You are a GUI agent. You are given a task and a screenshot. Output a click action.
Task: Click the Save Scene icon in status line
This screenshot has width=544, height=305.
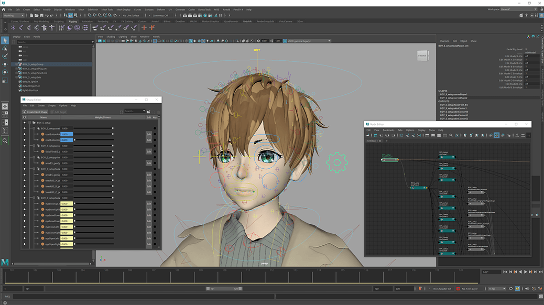pos(41,15)
